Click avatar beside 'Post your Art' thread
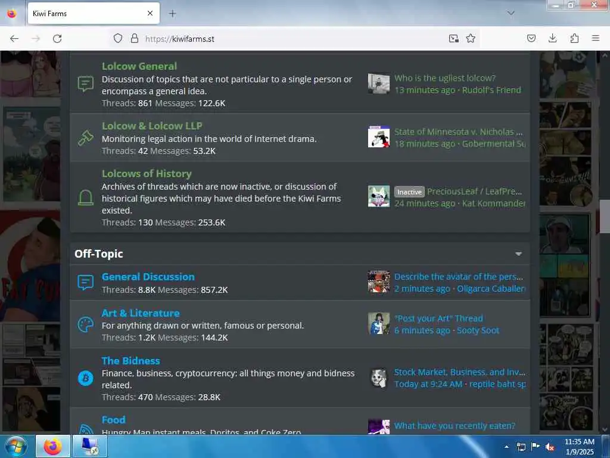Viewport: 610px width, 458px height. point(378,323)
